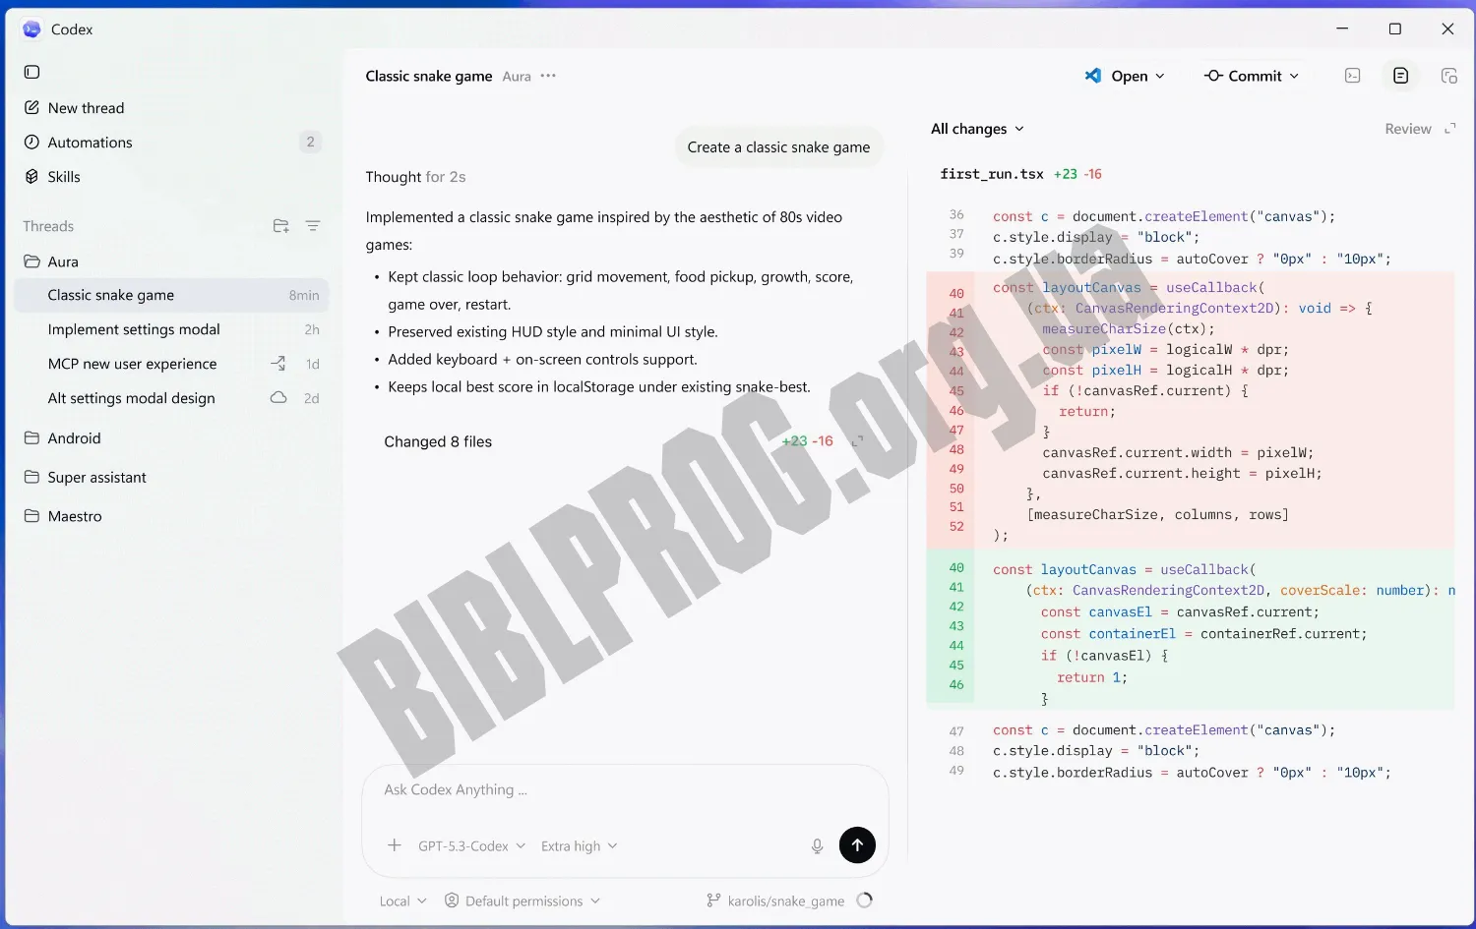
Task: Expand the Open dropdown arrow
Action: pyautogui.click(x=1160, y=76)
